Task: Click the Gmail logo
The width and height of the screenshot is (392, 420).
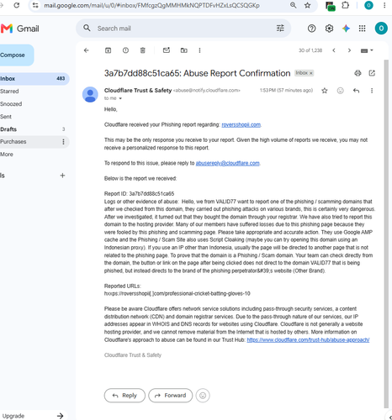Action: [20, 29]
